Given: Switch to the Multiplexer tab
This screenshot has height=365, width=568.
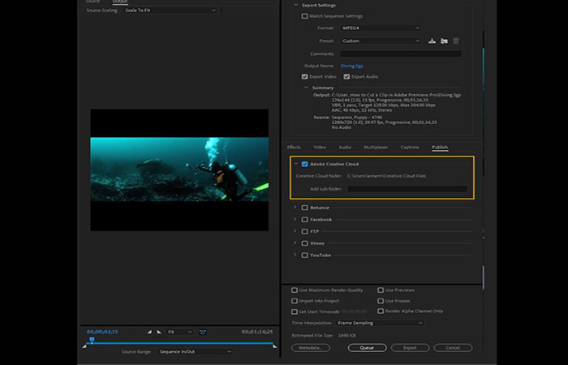Looking at the screenshot, I should pyautogui.click(x=376, y=147).
